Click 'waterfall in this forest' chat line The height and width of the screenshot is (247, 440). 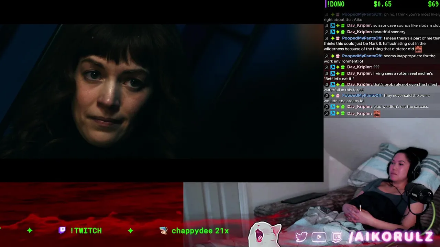(x=344, y=90)
